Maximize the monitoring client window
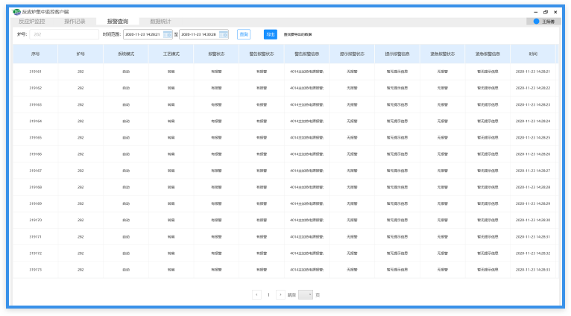 tap(545, 12)
